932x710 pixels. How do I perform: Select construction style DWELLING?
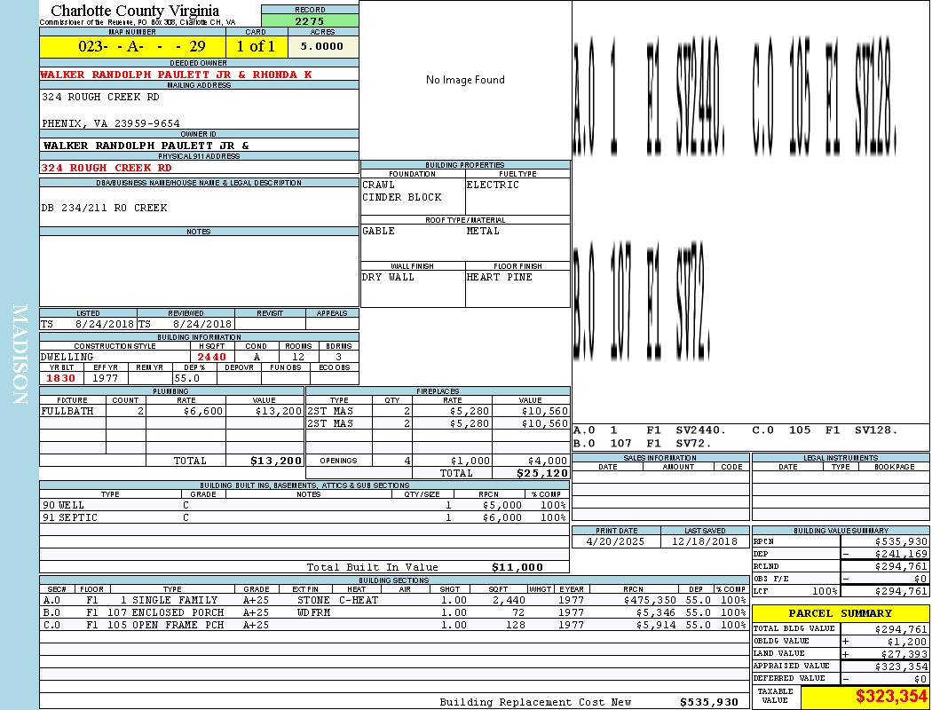pos(67,357)
